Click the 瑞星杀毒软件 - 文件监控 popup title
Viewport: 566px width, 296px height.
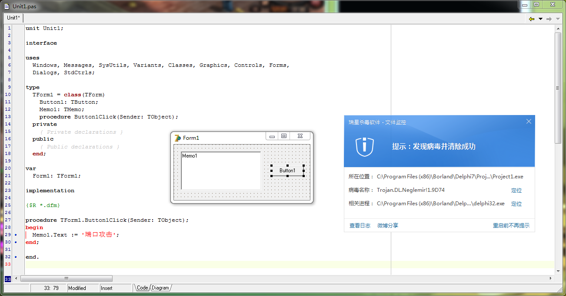(x=377, y=122)
